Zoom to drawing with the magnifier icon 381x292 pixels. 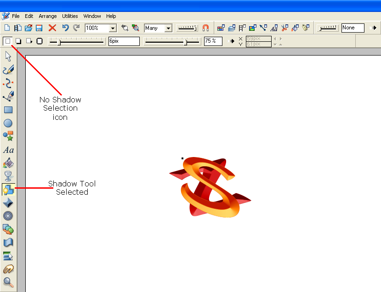136,28
